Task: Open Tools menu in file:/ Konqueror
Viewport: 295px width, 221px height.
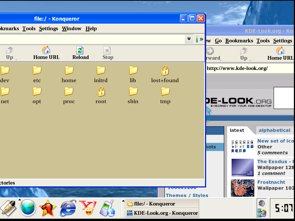Action: coord(29,29)
